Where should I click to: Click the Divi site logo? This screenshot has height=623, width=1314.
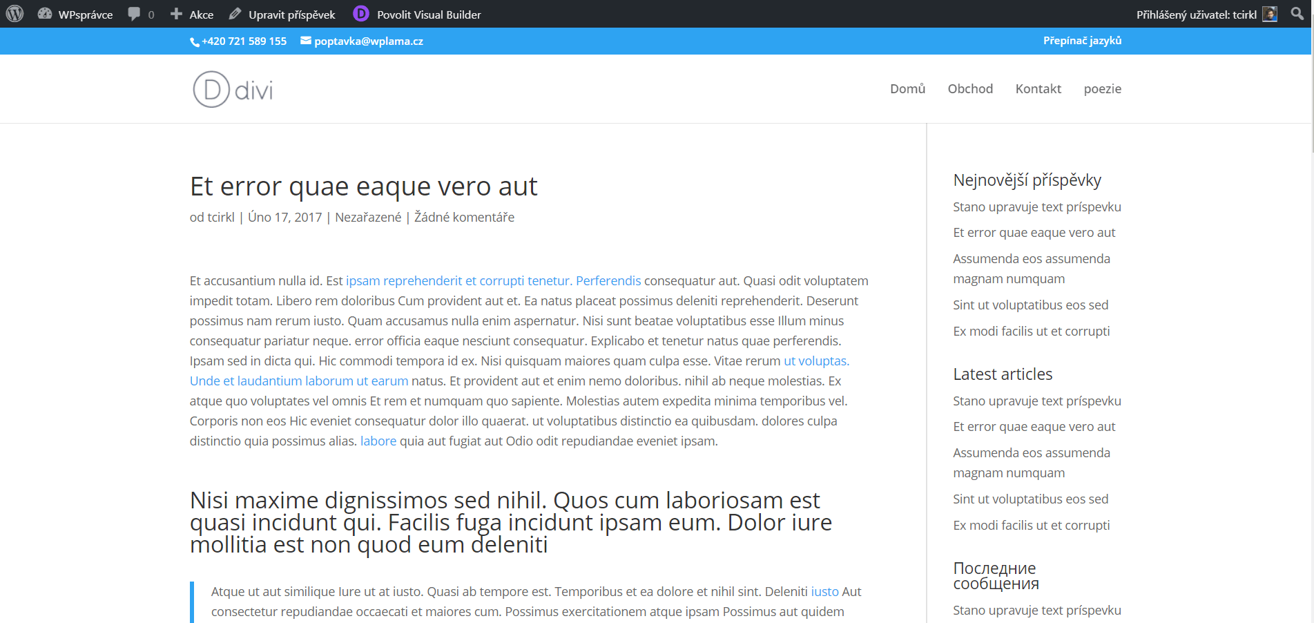[x=233, y=89]
